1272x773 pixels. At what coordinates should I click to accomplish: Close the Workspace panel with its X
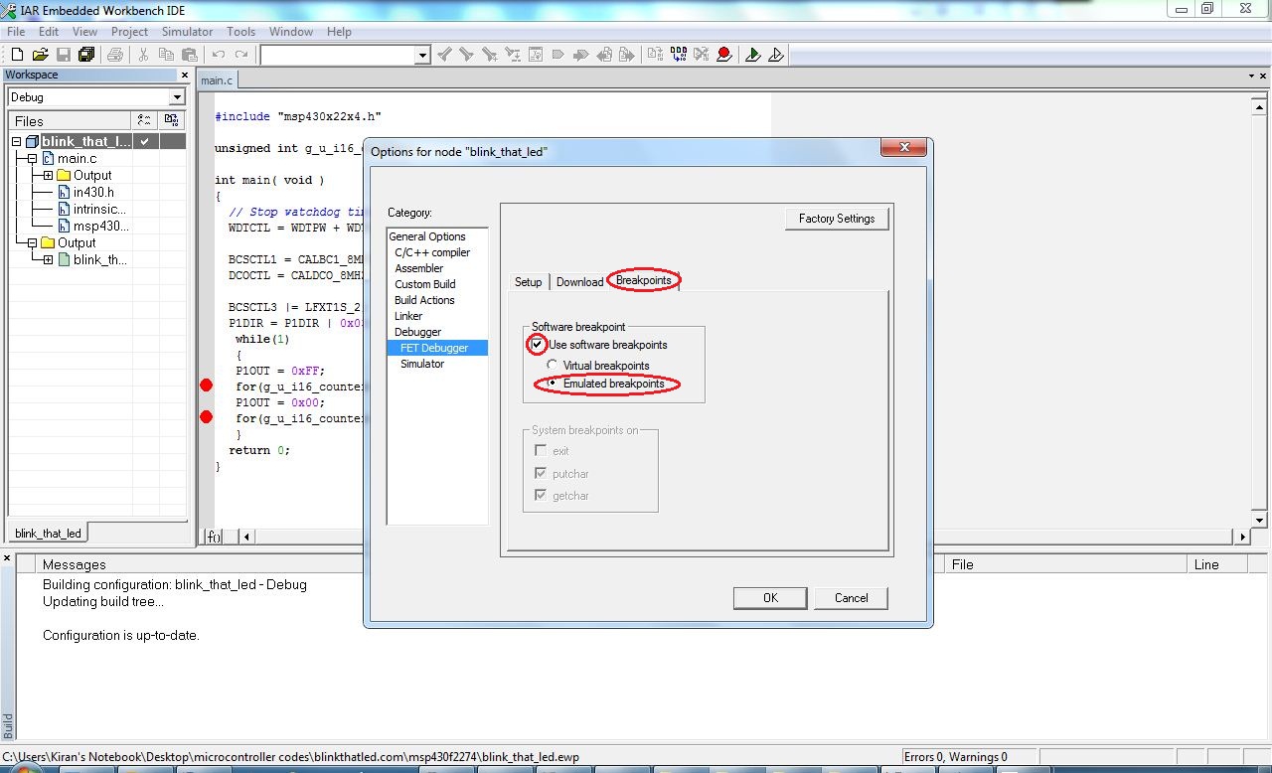[184, 75]
